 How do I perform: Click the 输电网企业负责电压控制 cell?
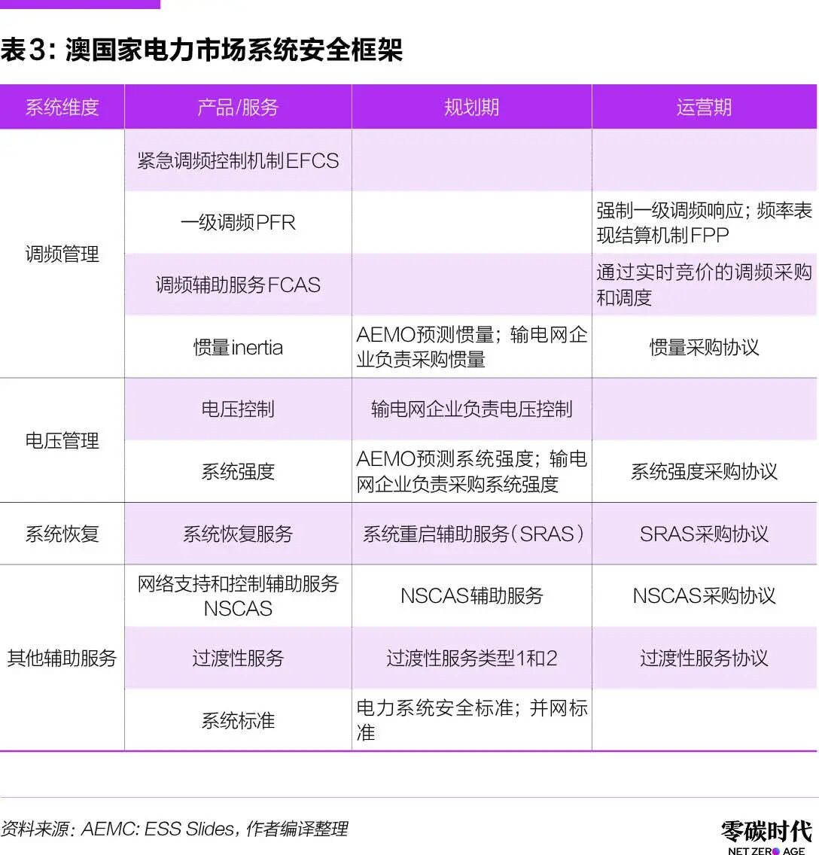[471, 409]
